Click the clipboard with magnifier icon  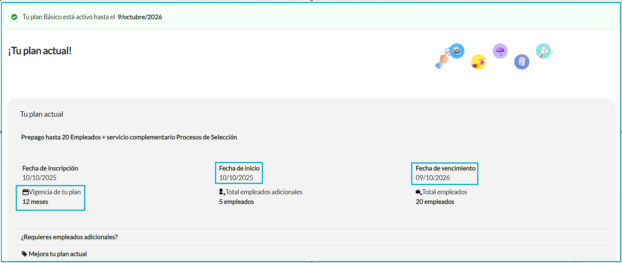[x=521, y=62]
